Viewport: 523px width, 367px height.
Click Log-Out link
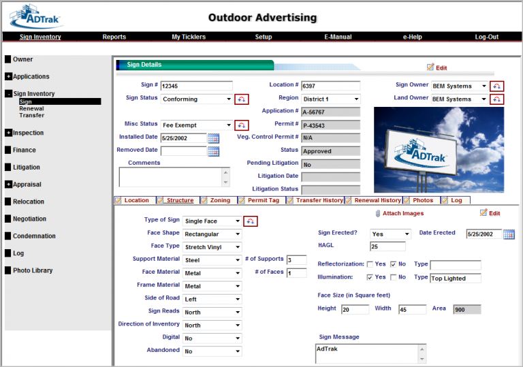(487, 37)
